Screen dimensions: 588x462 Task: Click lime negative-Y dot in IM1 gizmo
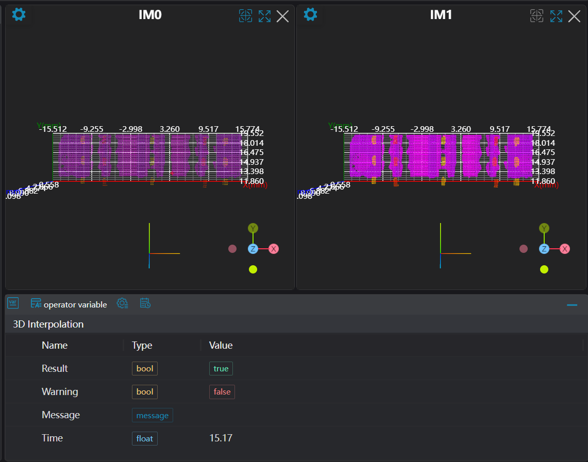pos(544,269)
